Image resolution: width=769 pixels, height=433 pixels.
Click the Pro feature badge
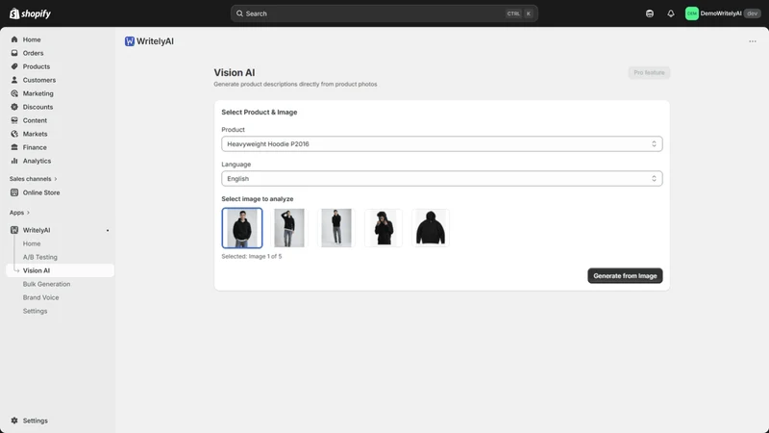(x=649, y=73)
